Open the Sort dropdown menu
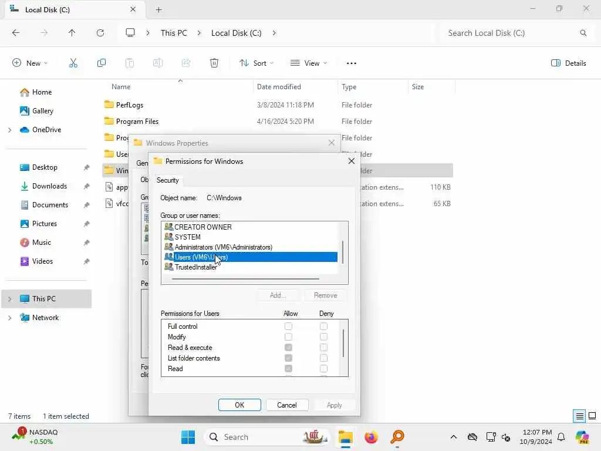Screen dimensions: 601x451 256,63
